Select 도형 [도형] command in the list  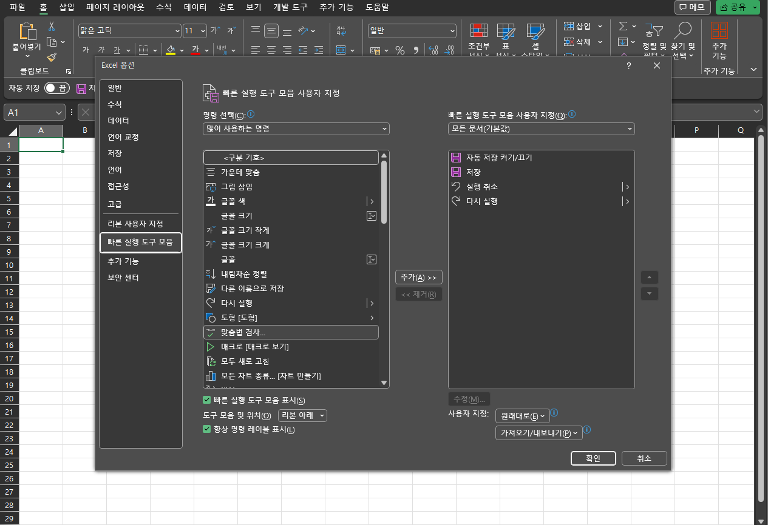point(291,318)
